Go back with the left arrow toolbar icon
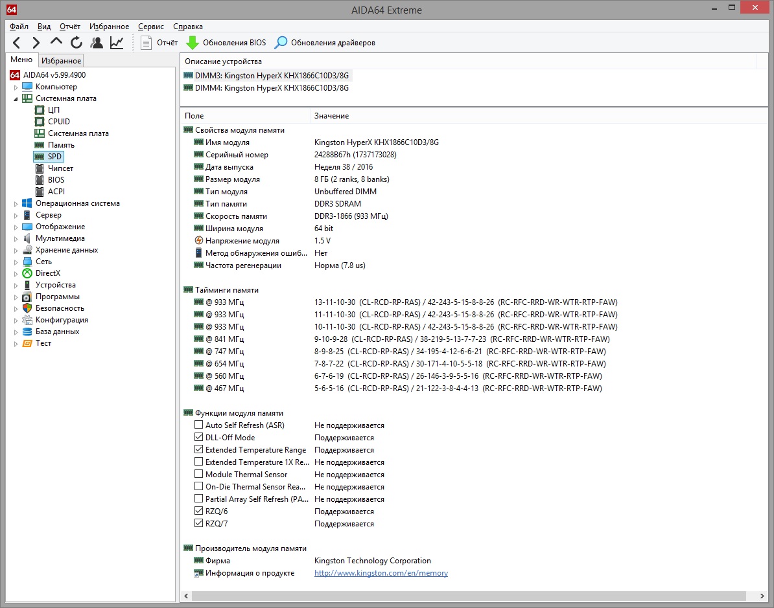This screenshot has height=608, width=774. tap(16, 43)
